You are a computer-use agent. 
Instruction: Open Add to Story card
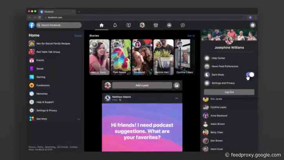click(x=99, y=57)
